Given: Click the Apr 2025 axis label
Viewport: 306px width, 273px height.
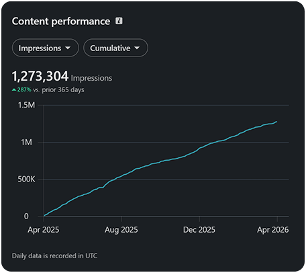Looking at the screenshot, I should pos(44,230).
